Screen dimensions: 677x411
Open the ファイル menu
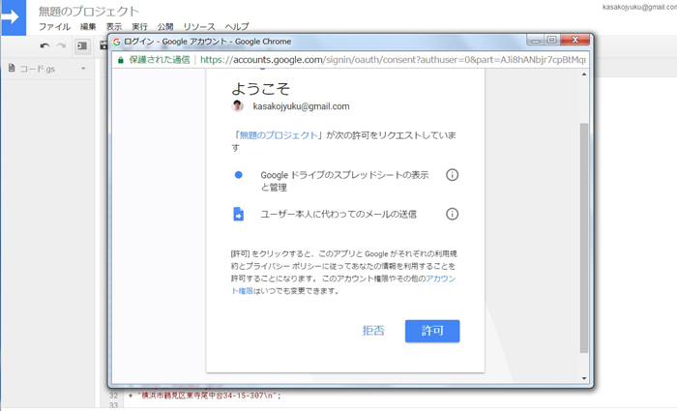tap(54, 27)
